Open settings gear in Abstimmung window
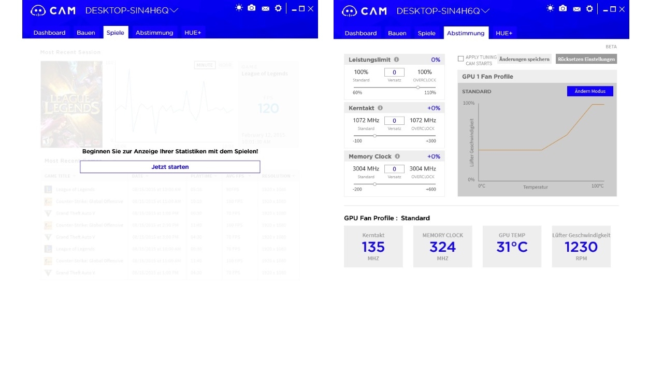Viewport: 663px width, 373px height. 589,8
